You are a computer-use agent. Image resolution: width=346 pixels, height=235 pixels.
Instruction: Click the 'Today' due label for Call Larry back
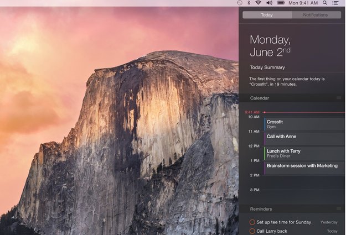[332, 231]
